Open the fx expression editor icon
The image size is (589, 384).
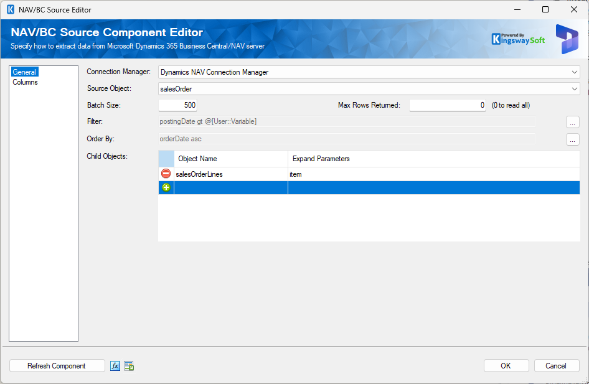pyautogui.click(x=115, y=366)
